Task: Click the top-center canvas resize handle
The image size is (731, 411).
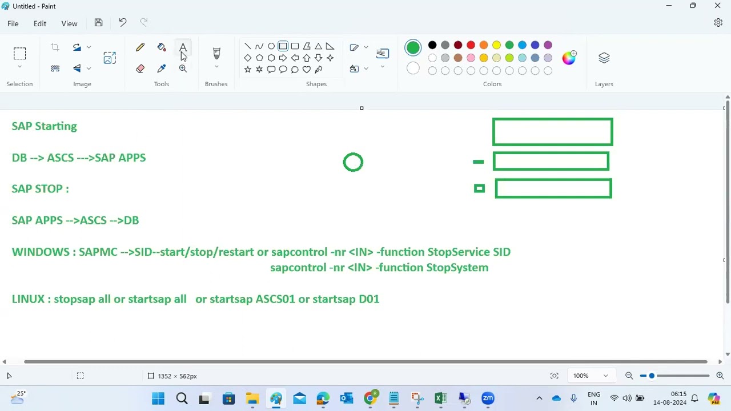Action: (x=362, y=108)
